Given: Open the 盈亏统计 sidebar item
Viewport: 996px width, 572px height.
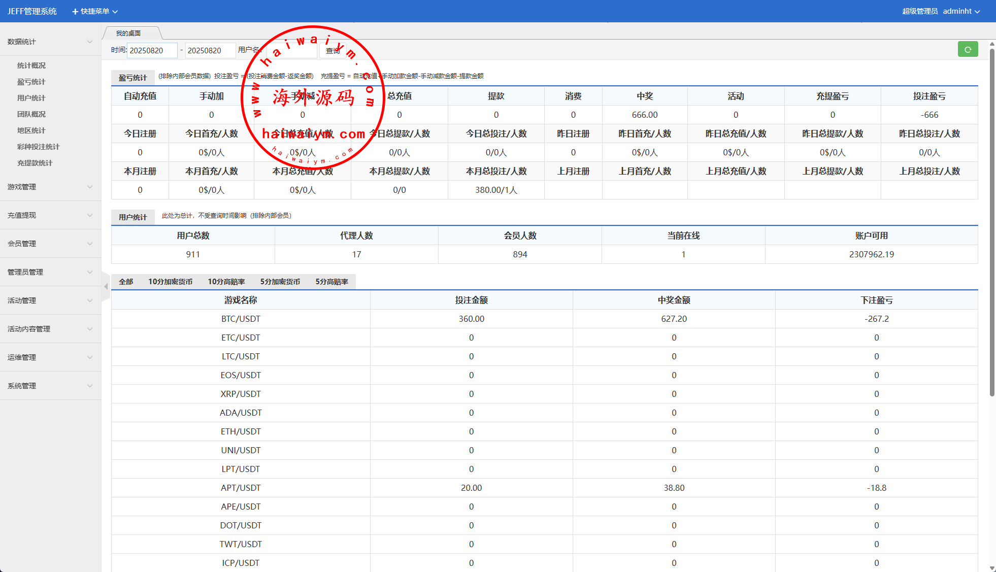Looking at the screenshot, I should point(31,82).
